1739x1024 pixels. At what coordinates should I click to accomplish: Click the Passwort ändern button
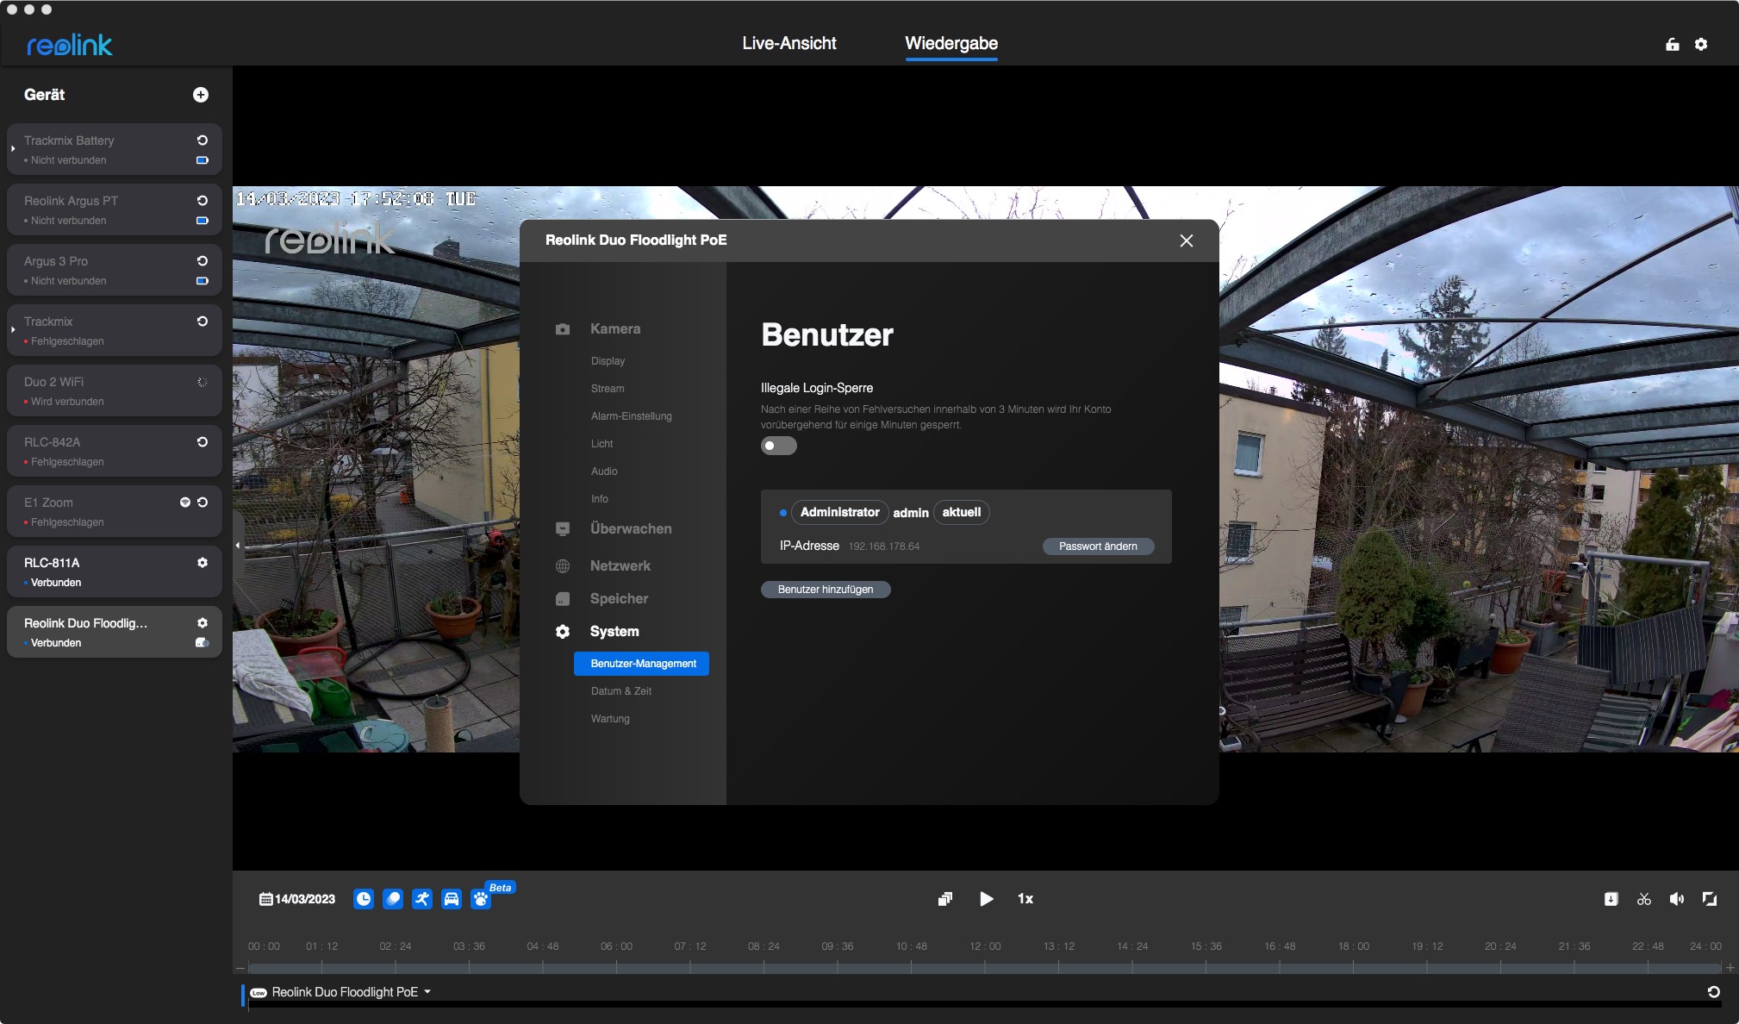1098,546
